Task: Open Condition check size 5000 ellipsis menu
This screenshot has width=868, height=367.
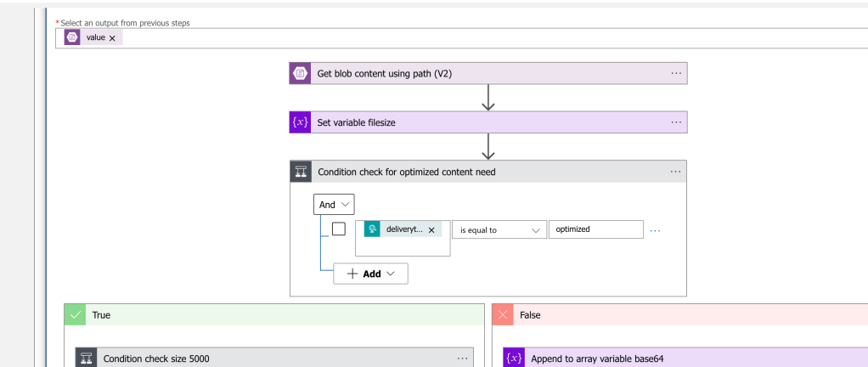Action: click(x=462, y=359)
